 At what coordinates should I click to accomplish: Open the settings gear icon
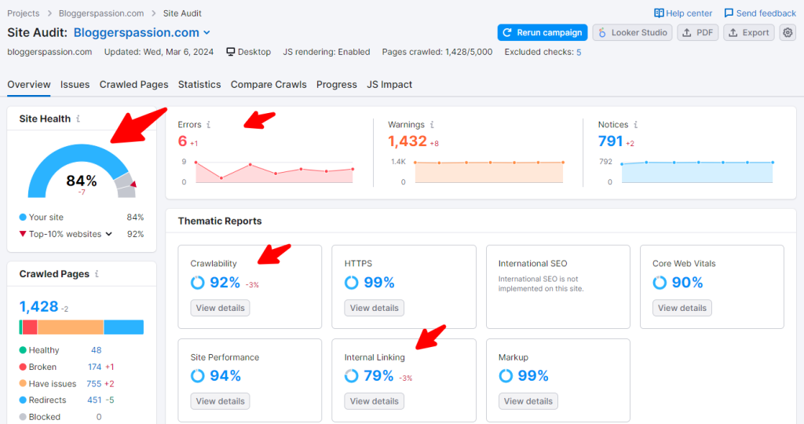pyautogui.click(x=788, y=32)
